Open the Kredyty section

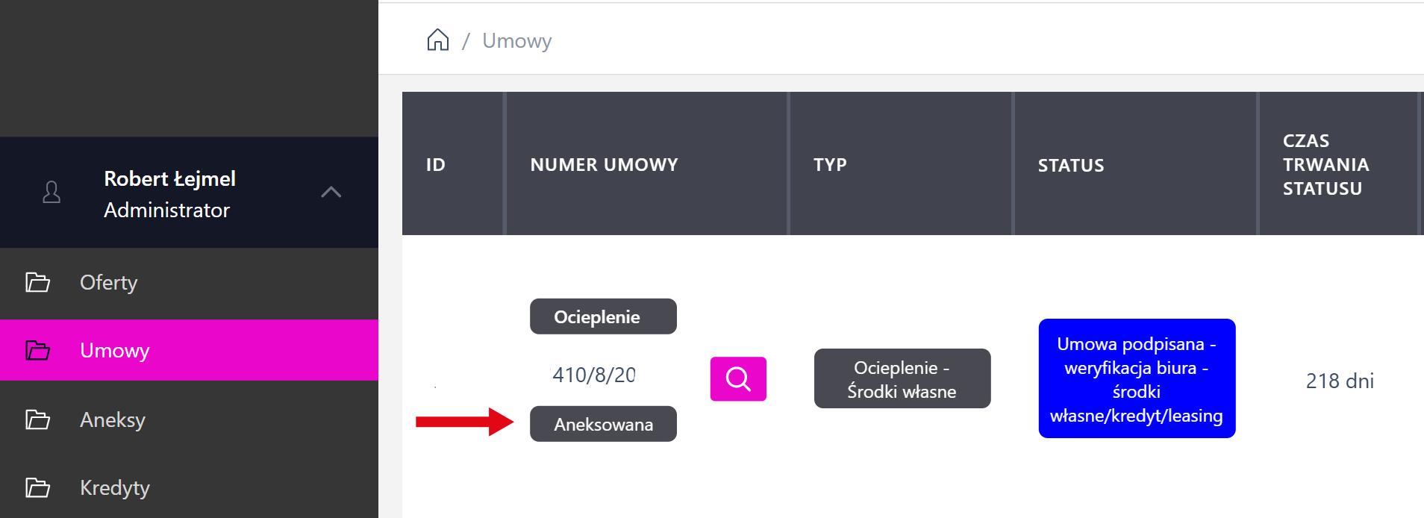[x=115, y=487]
